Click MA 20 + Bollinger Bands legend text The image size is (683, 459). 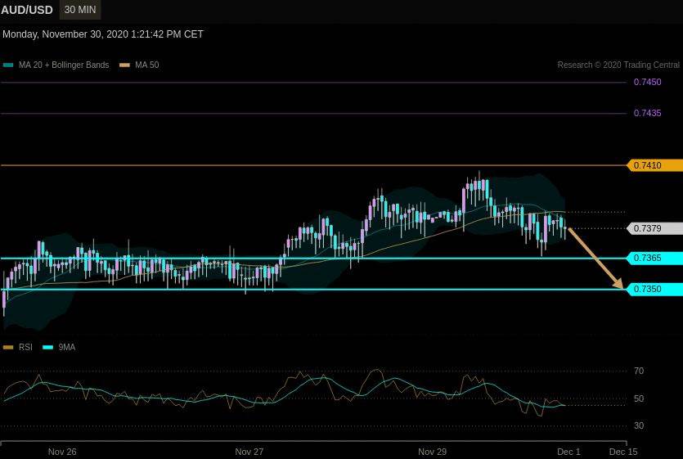64,65
